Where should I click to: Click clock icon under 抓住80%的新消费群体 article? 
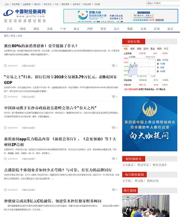[x=5, y=65]
